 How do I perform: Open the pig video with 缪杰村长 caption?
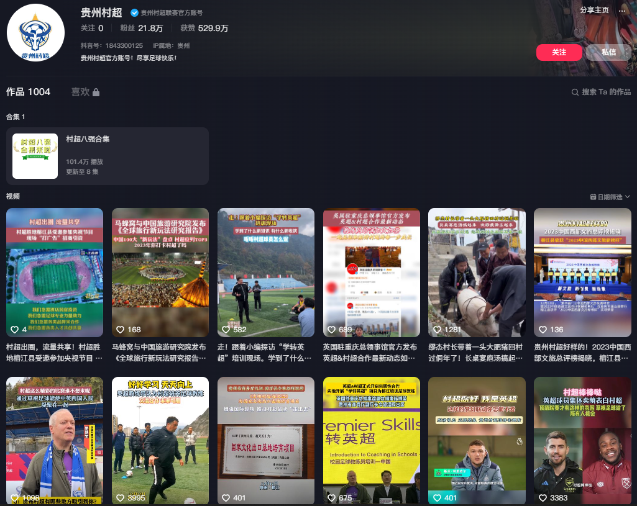(477, 272)
